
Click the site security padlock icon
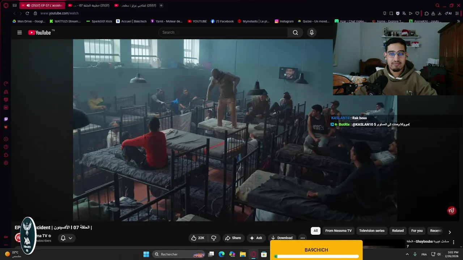coord(35,13)
